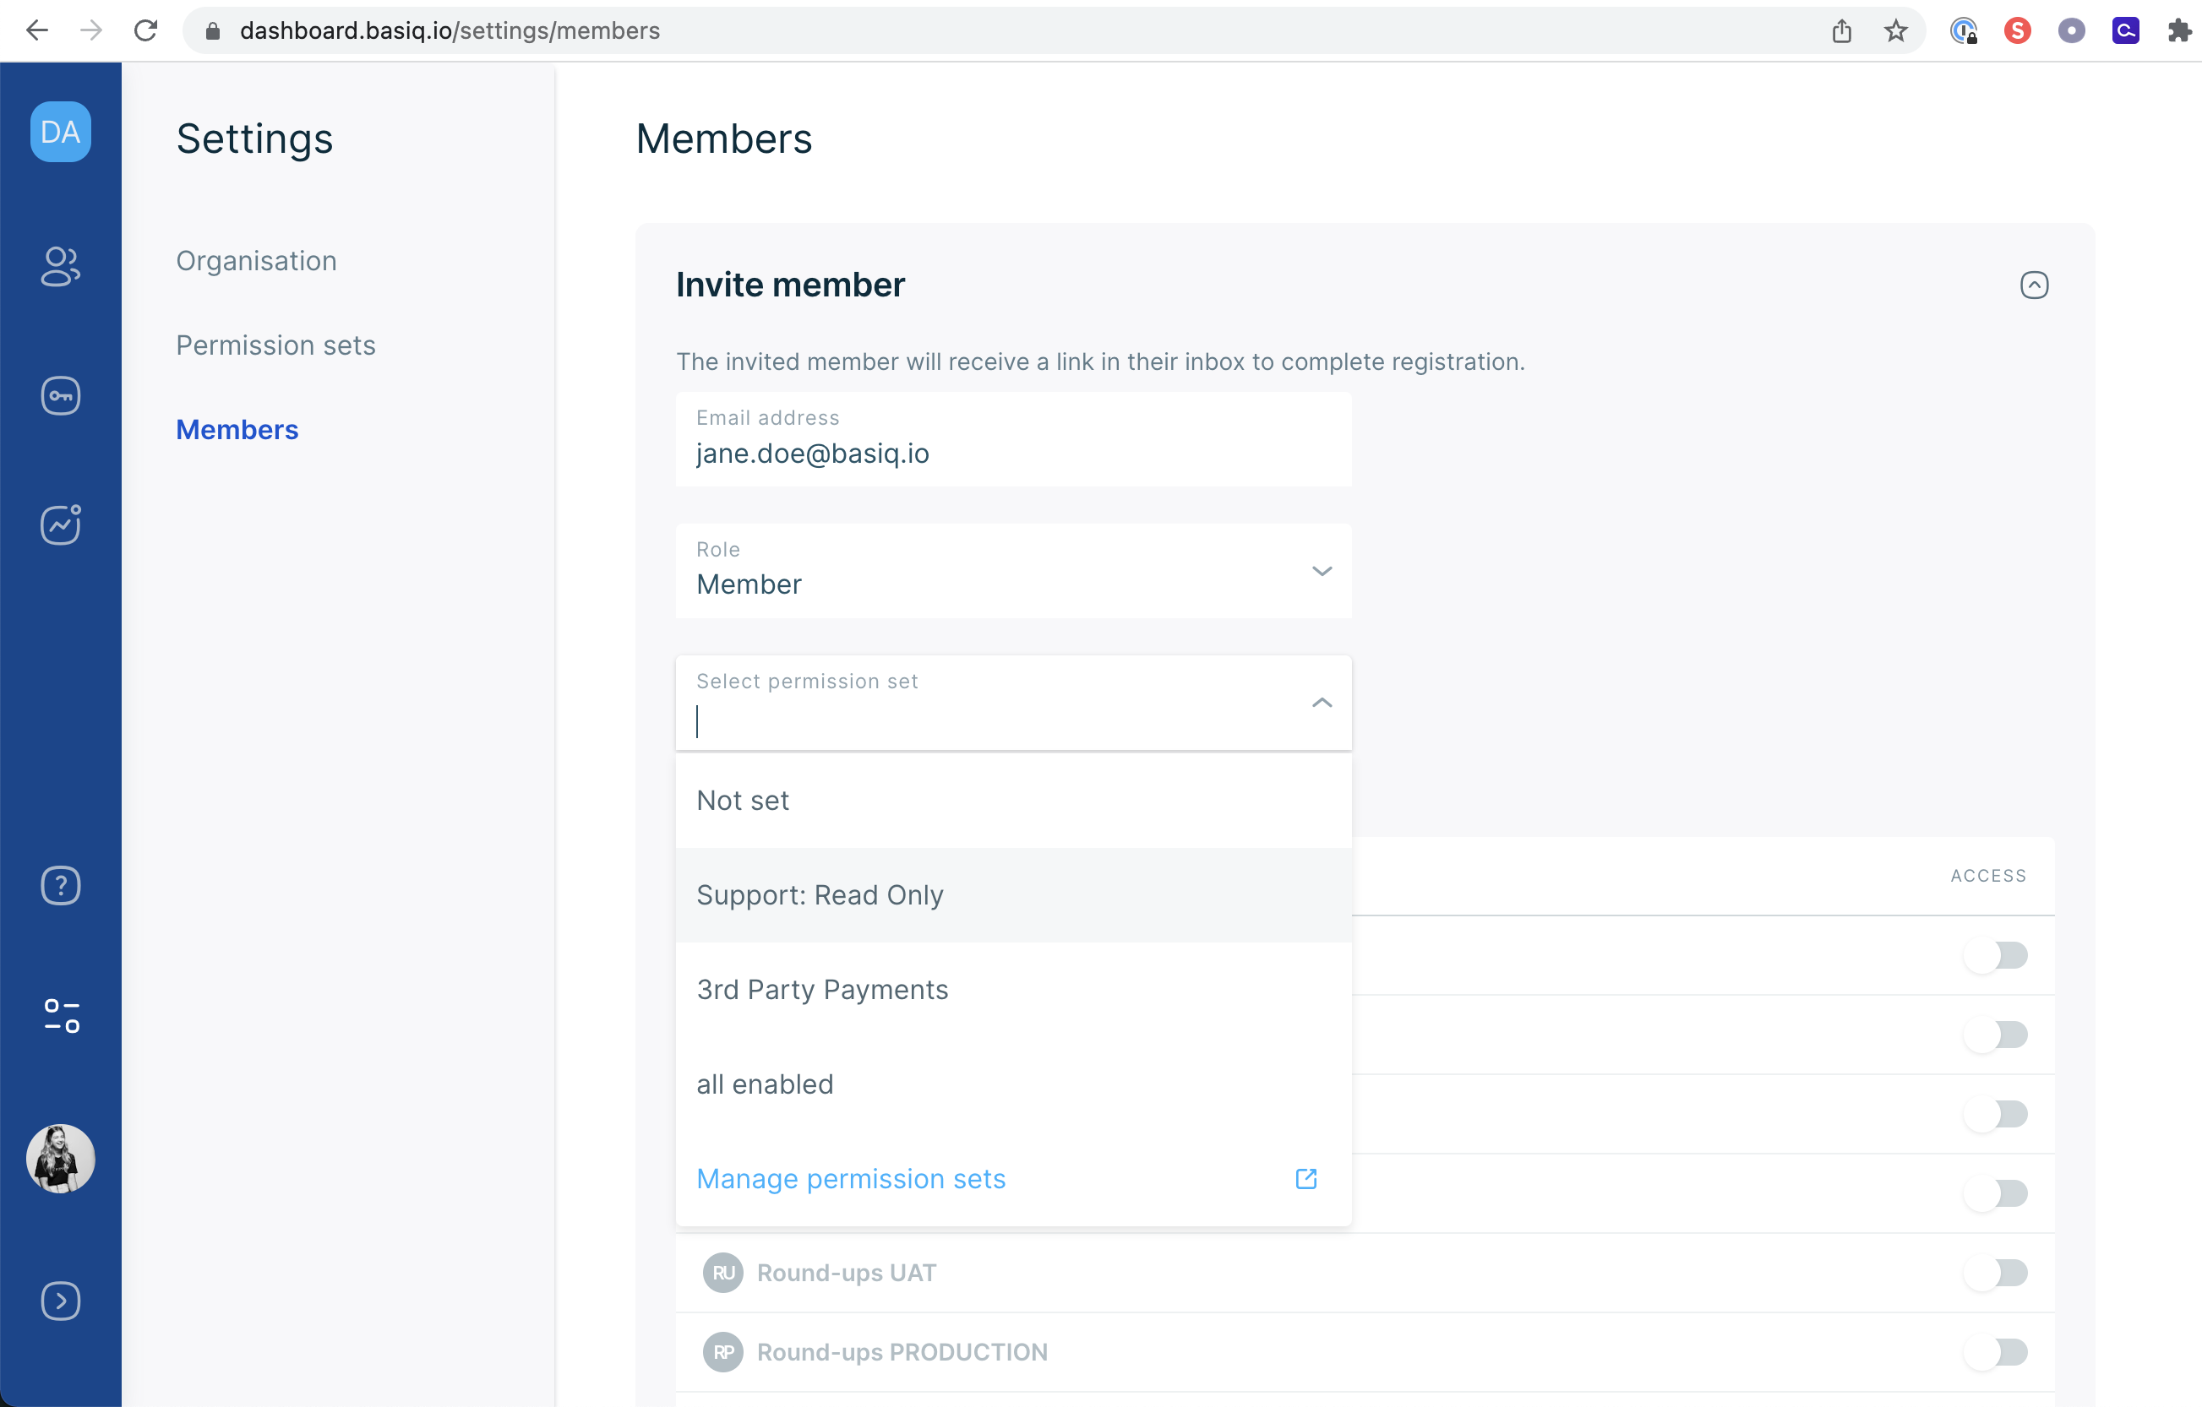Click the user profile photo
The width and height of the screenshot is (2202, 1407).
click(60, 1159)
